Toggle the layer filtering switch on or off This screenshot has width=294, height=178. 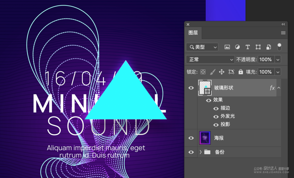coord(279,47)
